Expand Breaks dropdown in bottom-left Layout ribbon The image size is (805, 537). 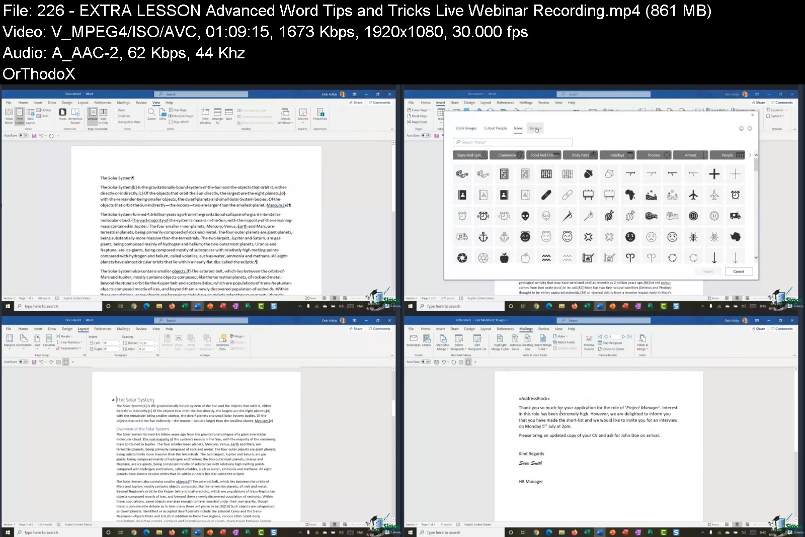[64, 336]
